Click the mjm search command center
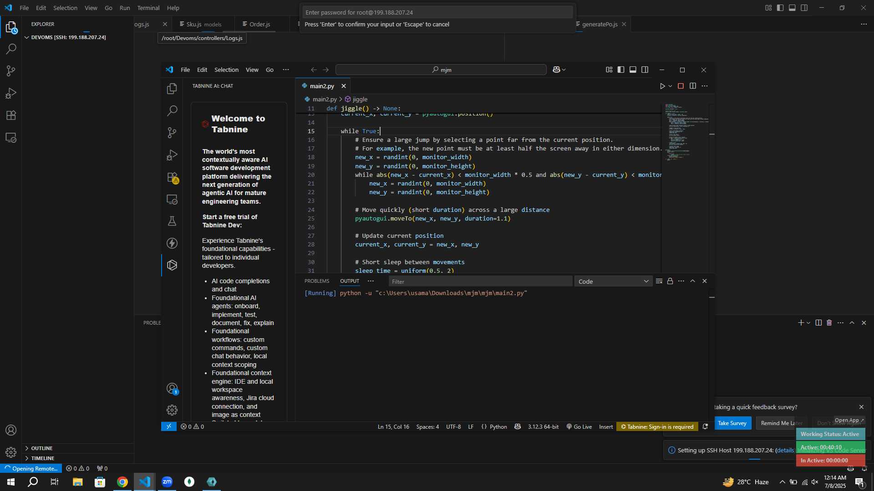 pyautogui.click(x=441, y=70)
